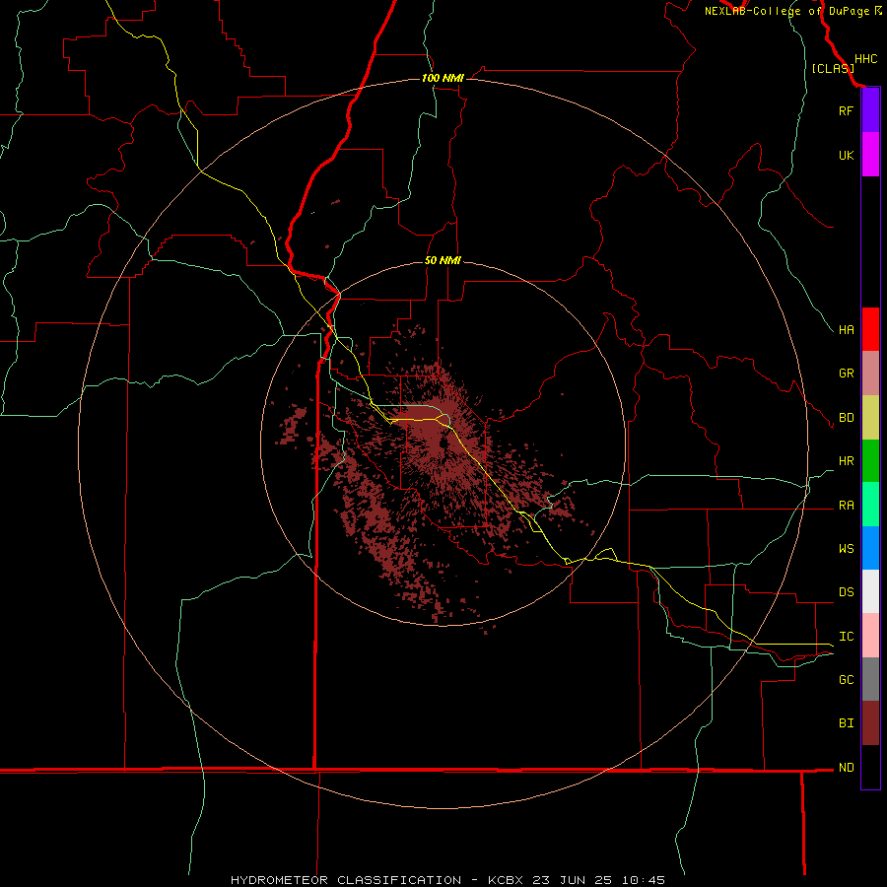Click the BD yellow legend swatch
887x887 pixels.
coord(870,418)
